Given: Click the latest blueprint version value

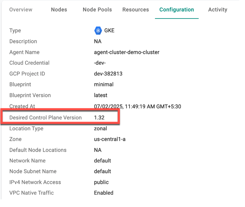Looking at the screenshot, I should 101,95.
